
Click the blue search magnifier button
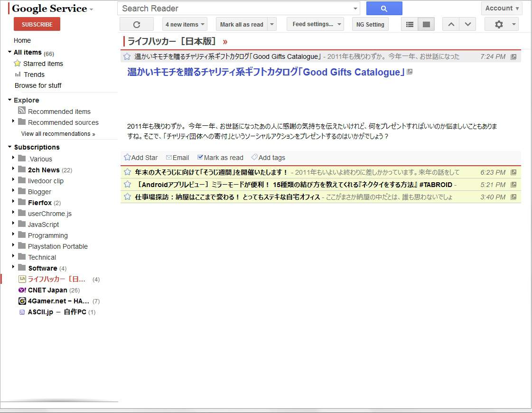[x=384, y=9]
